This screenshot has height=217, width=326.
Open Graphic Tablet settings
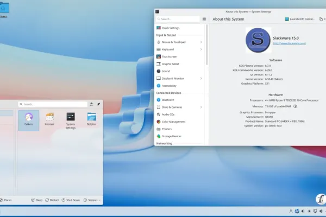point(179,64)
